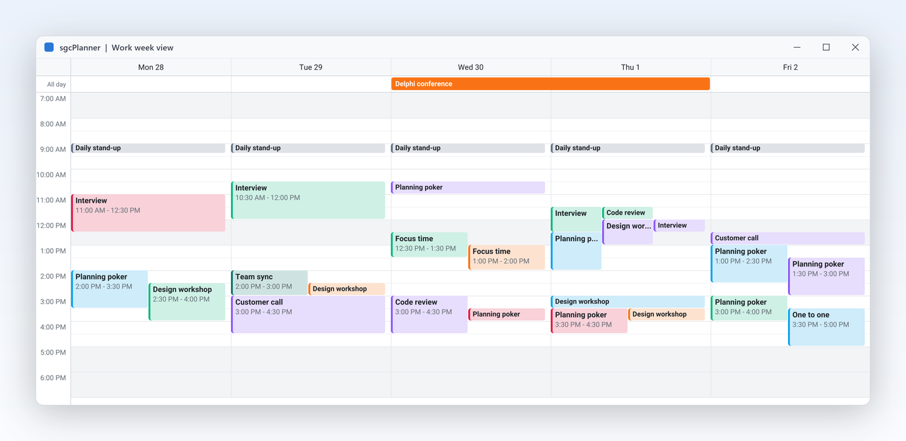906x441 pixels.
Task: Click the 10:00 AM time label
Action: (51, 175)
